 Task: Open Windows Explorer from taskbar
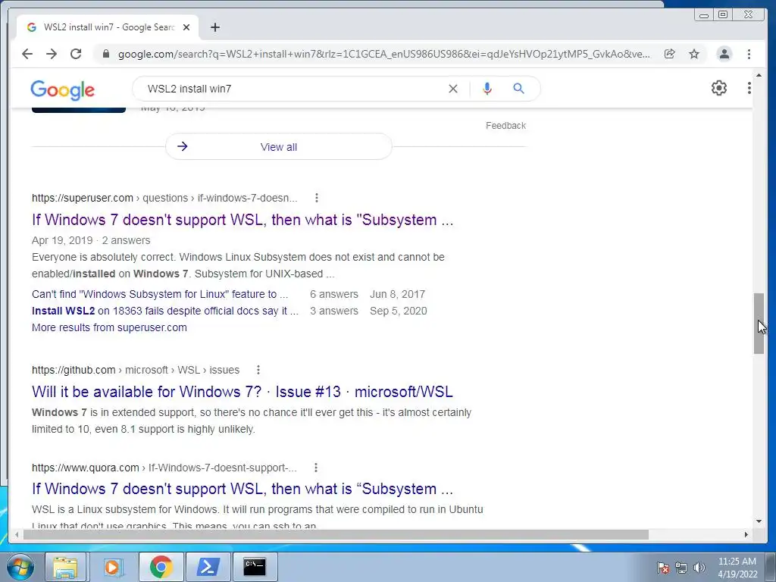(65, 567)
